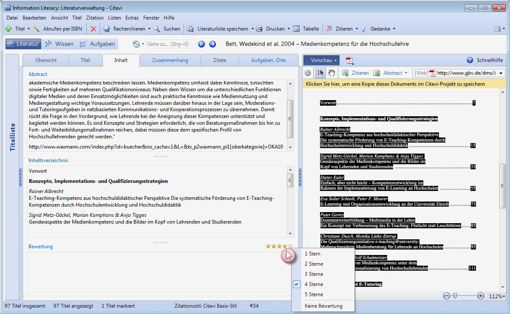Delete the title with the red X icon
Viewport: 510px width, 314px height.
pos(93,29)
